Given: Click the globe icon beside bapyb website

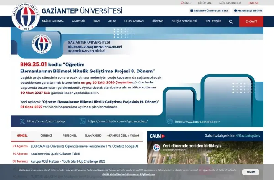Looking at the screenshot, I should 170,122.
